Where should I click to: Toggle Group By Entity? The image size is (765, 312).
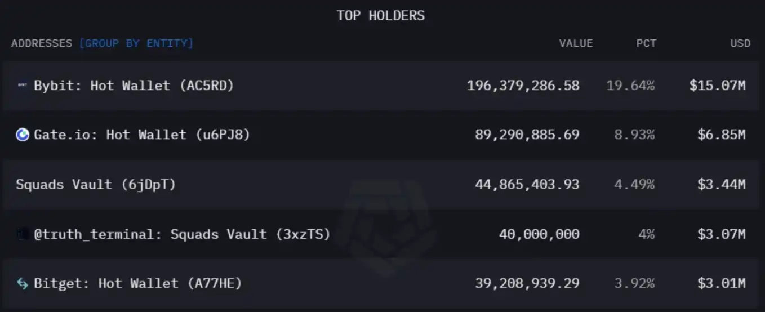(136, 43)
